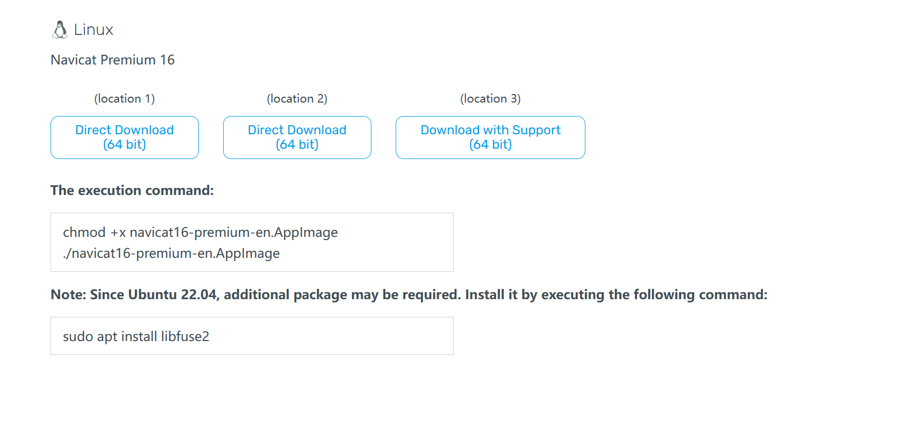
Task: Click the chmod +x command line
Action: (200, 233)
